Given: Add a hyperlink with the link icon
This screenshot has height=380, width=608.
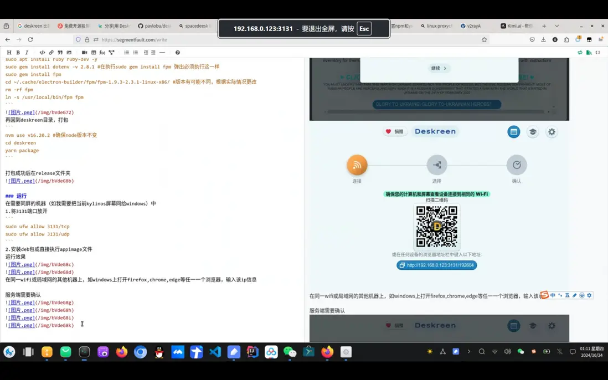Looking at the screenshot, I should tap(51, 52).
